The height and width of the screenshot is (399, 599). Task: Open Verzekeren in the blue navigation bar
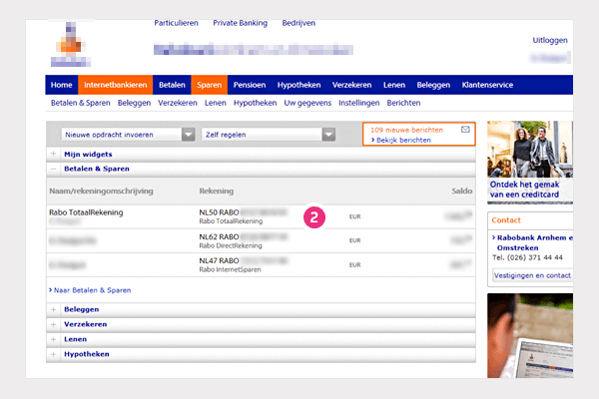click(351, 85)
